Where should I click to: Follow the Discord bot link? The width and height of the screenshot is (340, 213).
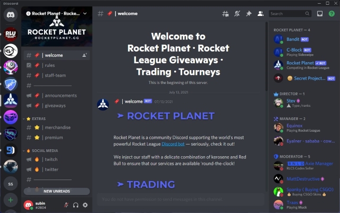(x=173, y=144)
